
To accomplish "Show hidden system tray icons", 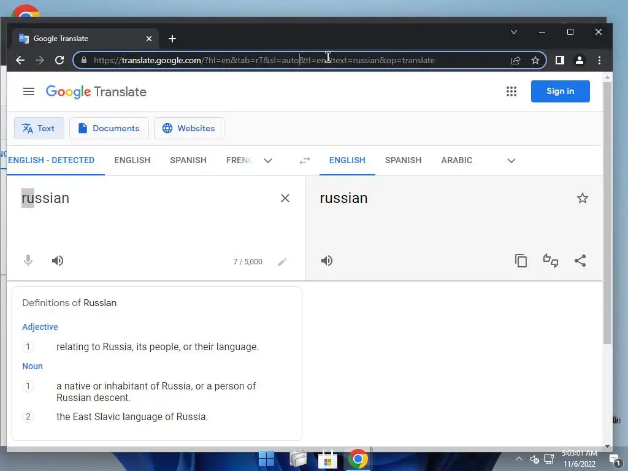I will coord(519,459).
